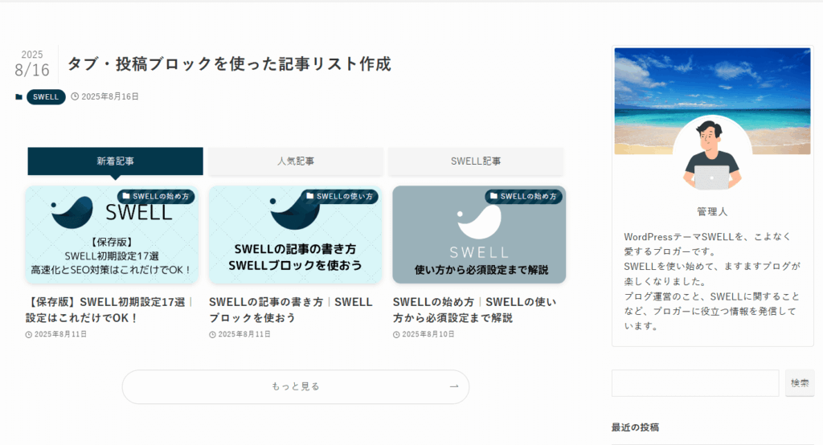This screenshot has height=445, width=823.
Task: Click folder icon in second card's badge
Action: [309, 196]
